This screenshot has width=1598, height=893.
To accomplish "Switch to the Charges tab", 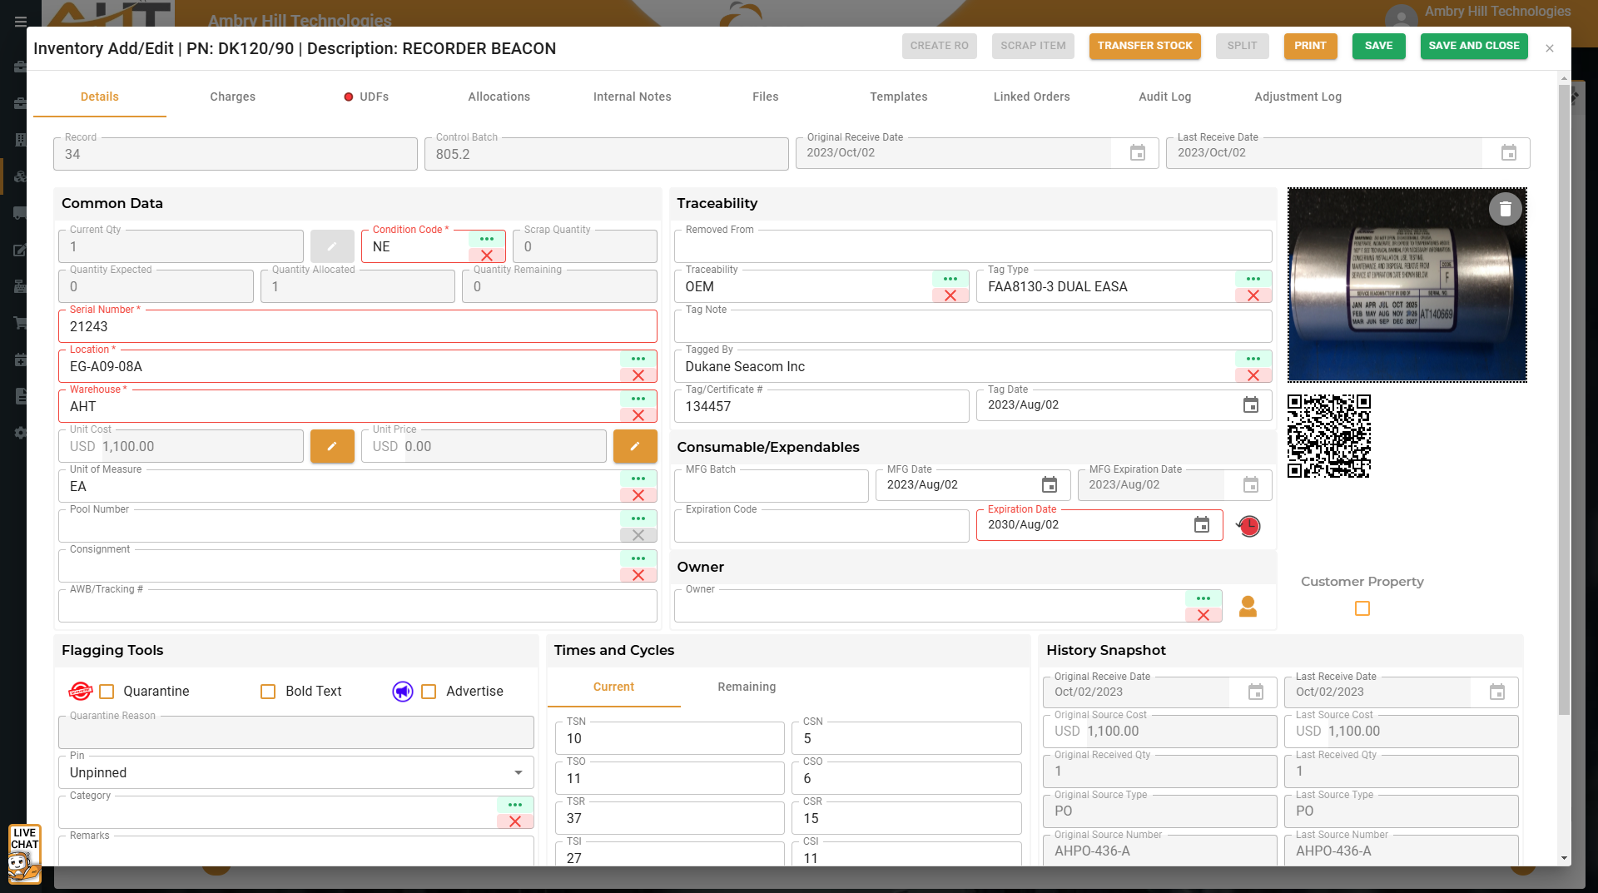I will (232, 97).
